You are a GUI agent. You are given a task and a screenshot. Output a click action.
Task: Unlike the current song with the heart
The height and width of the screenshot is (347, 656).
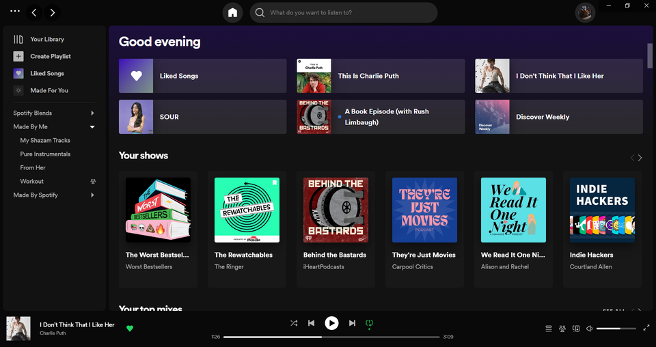pos(130,329)
